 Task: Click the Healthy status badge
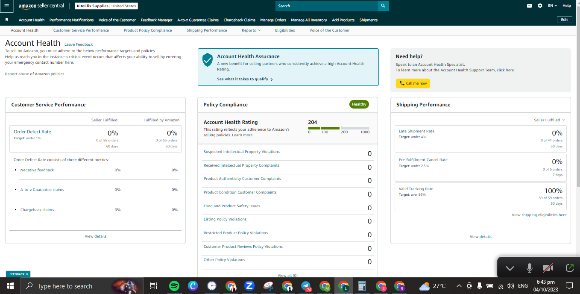pyautogui.click(x=359, y=104)
